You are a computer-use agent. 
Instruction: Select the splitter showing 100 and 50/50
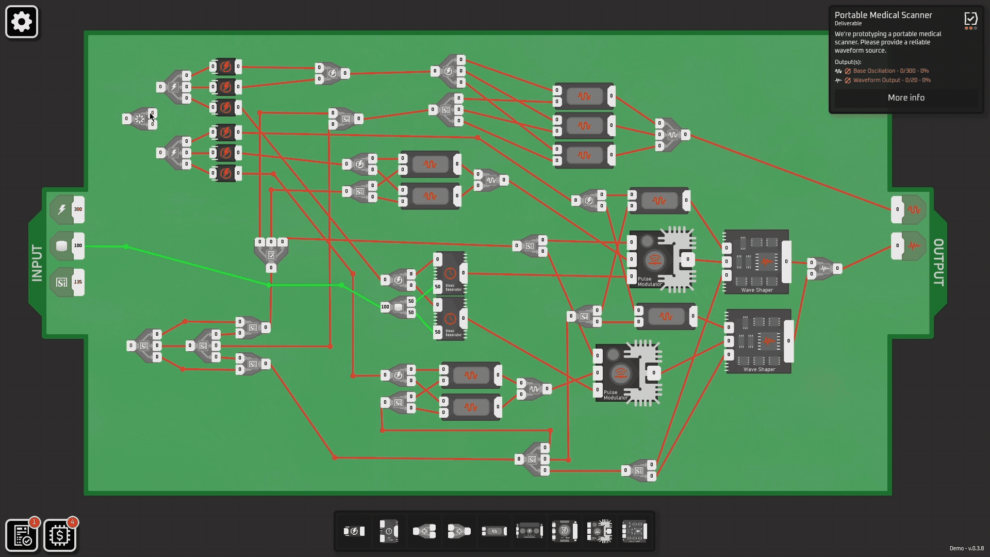point(398,307)
